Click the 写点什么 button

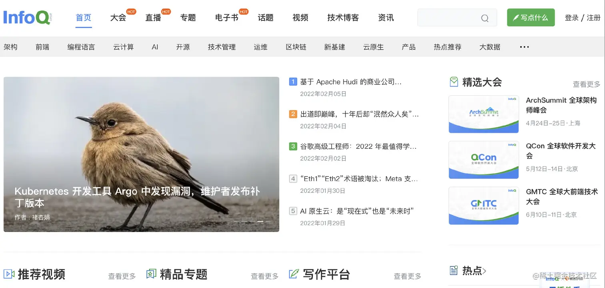(x=531, y=18)
